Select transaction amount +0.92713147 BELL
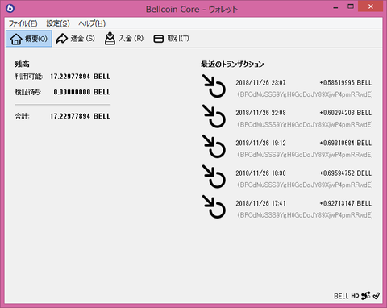The width and height of the screenshot is (387, 308). (346, 203)
